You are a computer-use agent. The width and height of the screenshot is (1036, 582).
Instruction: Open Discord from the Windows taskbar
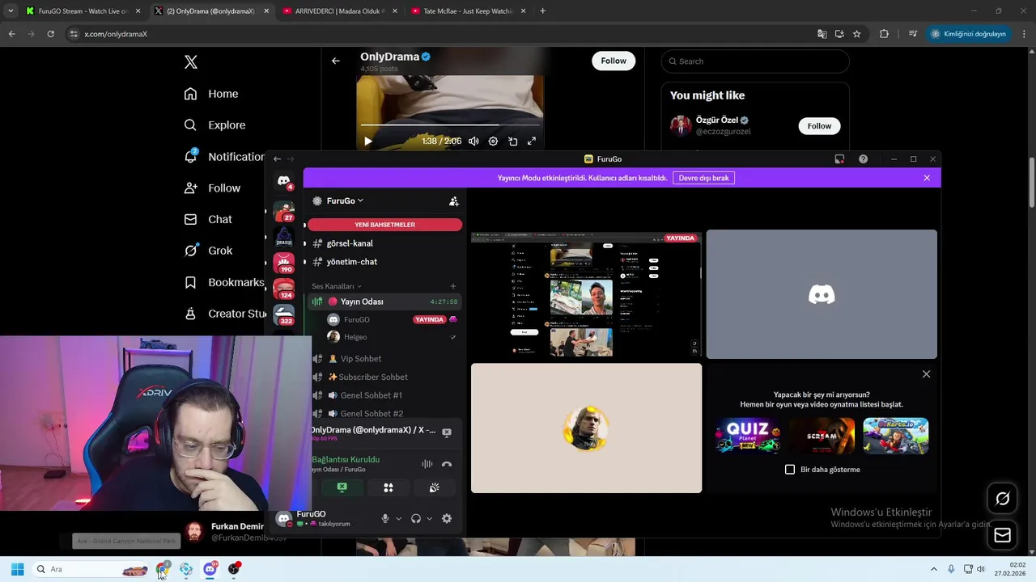tap(210, 569)
